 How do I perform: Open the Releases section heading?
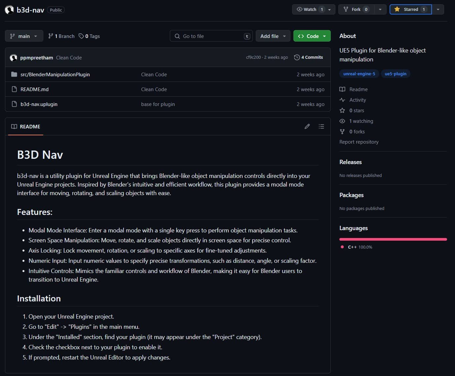350,162
